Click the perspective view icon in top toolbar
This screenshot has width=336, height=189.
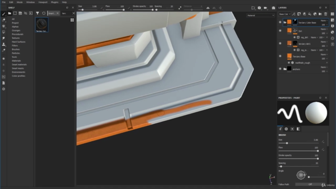[253, 8]
